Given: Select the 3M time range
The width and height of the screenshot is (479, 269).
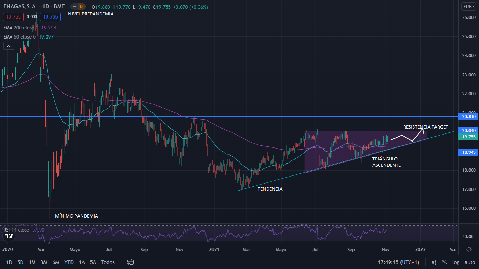Looking at the screenshot, I should [44, 262].
